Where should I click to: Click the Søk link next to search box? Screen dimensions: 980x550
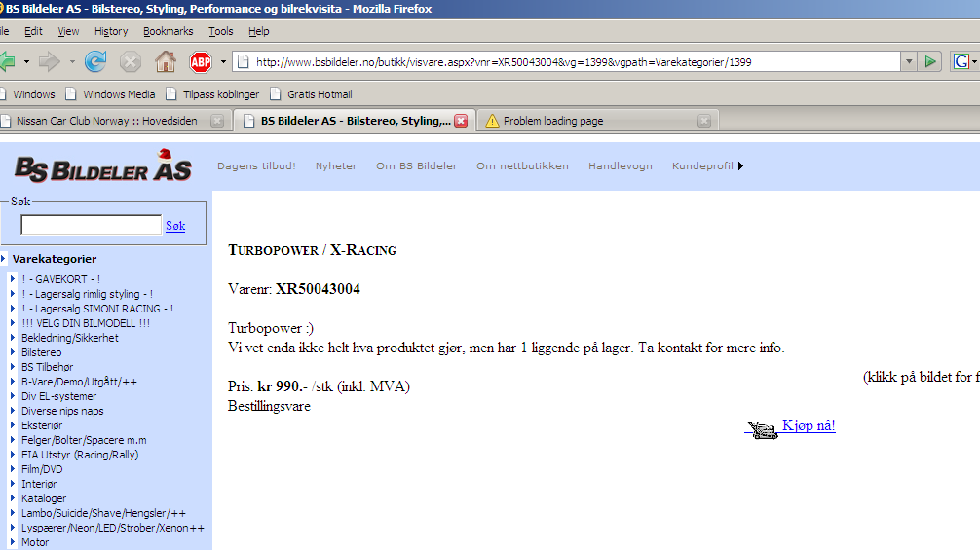(175, 226)
